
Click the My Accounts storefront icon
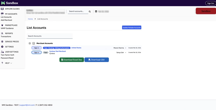tap(2, 14)
